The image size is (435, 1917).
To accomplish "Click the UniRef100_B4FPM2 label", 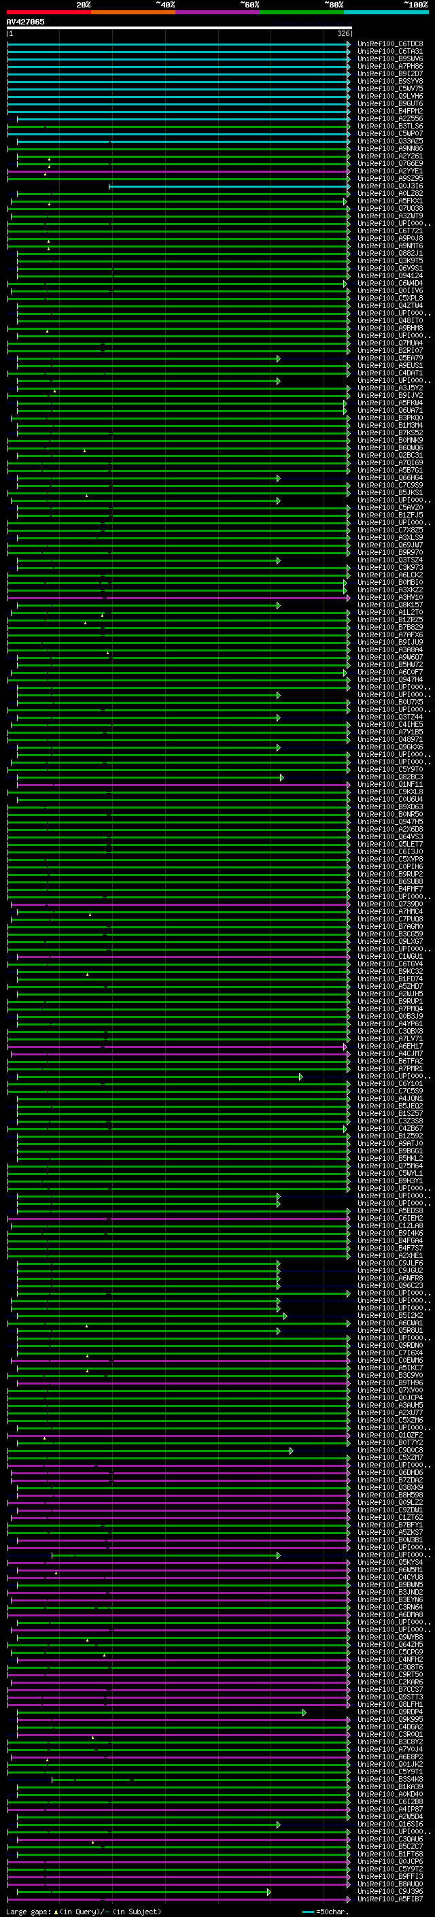I will 390,111.
